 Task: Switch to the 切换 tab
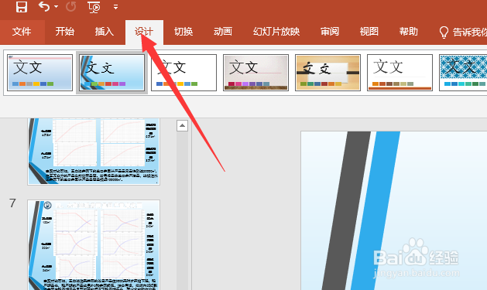(183, 32)
